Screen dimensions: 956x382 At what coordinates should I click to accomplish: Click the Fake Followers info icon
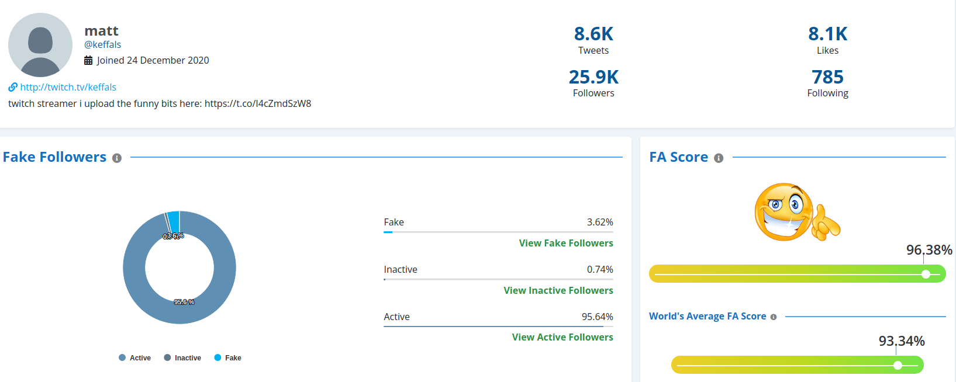(117, 158)
